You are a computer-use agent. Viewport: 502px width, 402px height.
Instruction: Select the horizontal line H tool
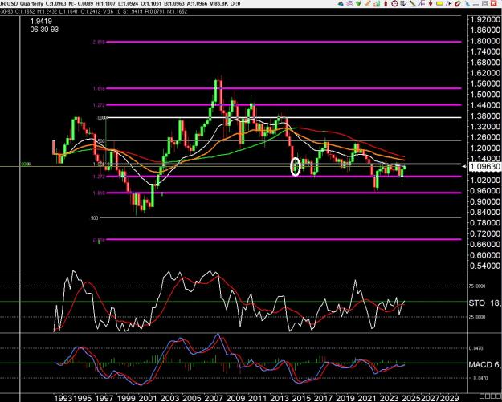click(449, 3)
